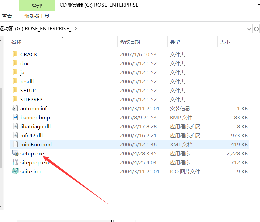
Task: Open the address bar history dropdown
Action: pos(249,29)
